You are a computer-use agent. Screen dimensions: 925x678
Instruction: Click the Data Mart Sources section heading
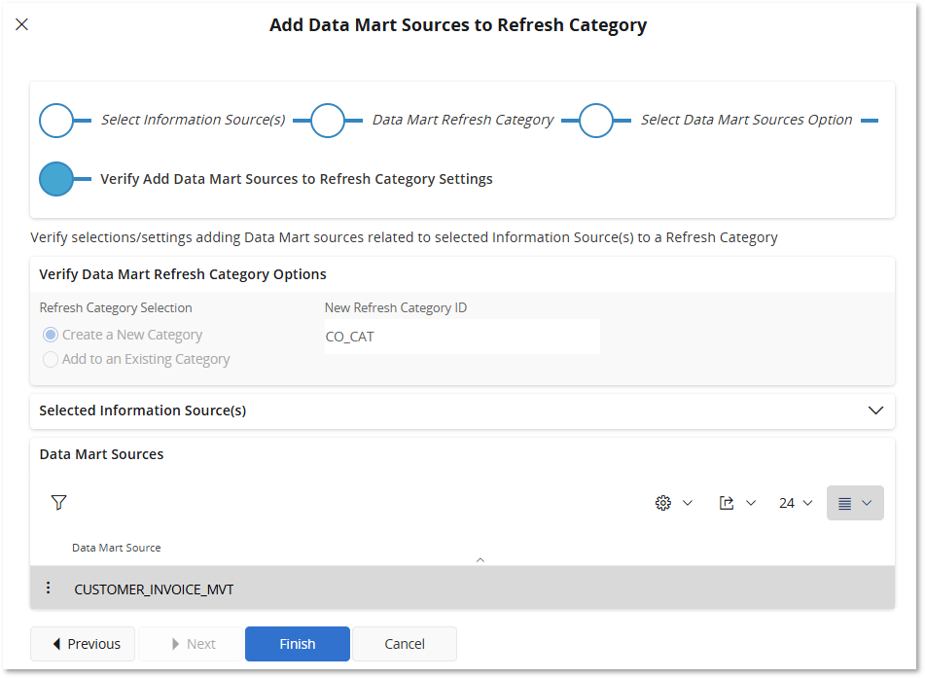click(101, 454)
